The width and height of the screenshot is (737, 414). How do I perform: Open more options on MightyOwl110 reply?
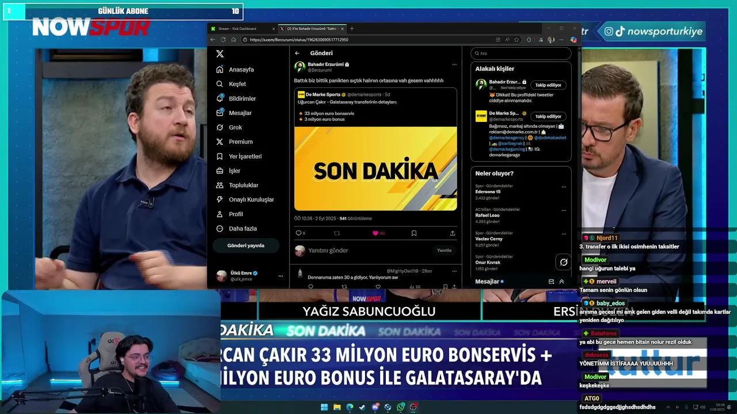pyautogui.click(x=454, y=271)
